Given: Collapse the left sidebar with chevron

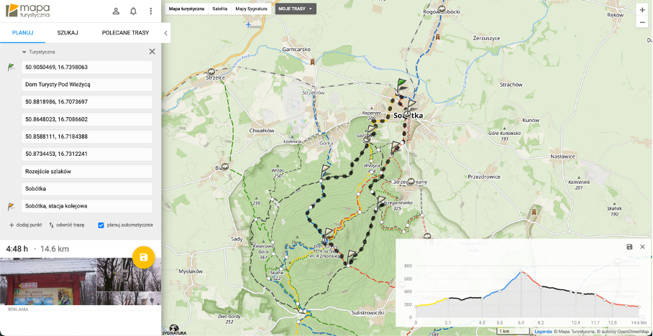Looking at the screenshot, I should 165,33.
